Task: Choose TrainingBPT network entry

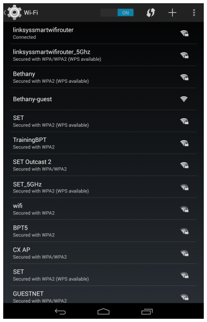Action: point(103,143)
